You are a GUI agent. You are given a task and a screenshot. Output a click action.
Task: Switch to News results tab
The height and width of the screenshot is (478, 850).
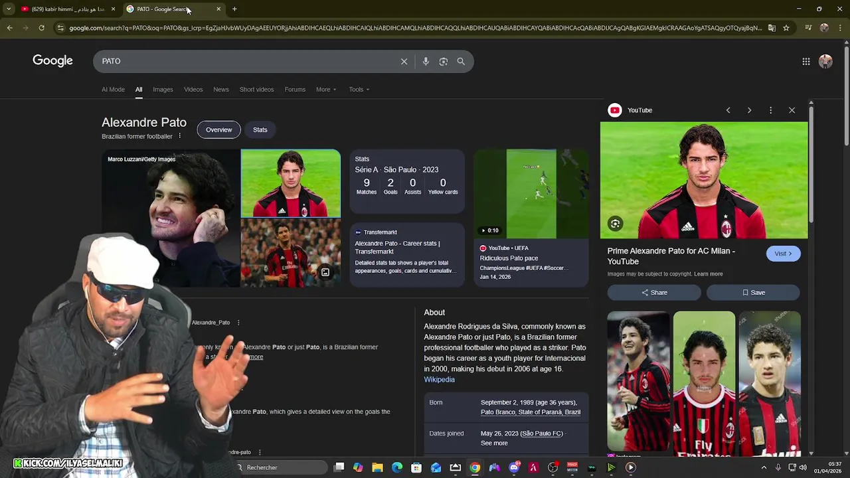point(221,90)
